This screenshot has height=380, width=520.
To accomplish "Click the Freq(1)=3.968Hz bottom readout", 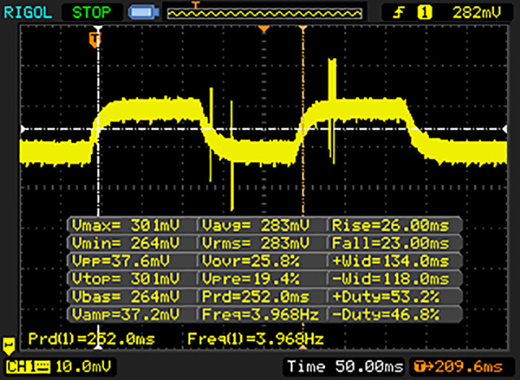I will [x=255, y=339].
